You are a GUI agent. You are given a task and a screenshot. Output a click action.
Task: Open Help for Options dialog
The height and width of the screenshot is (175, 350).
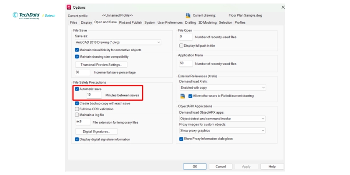coord(272,167)
